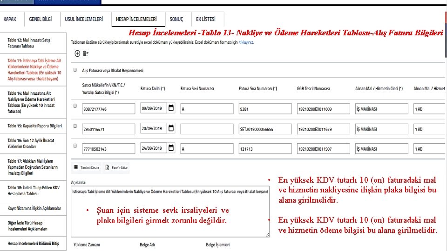The height and width of the screenshot is (251, 447).
Task: Click İŞ MAKİNASI field in row 2950114471
Action: (382, 129)
